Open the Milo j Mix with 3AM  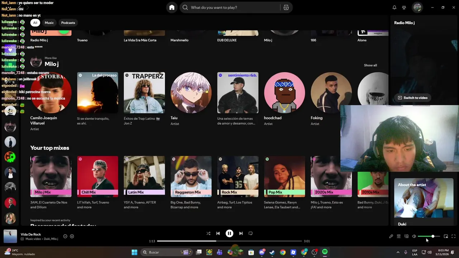(x=51, y=183)
